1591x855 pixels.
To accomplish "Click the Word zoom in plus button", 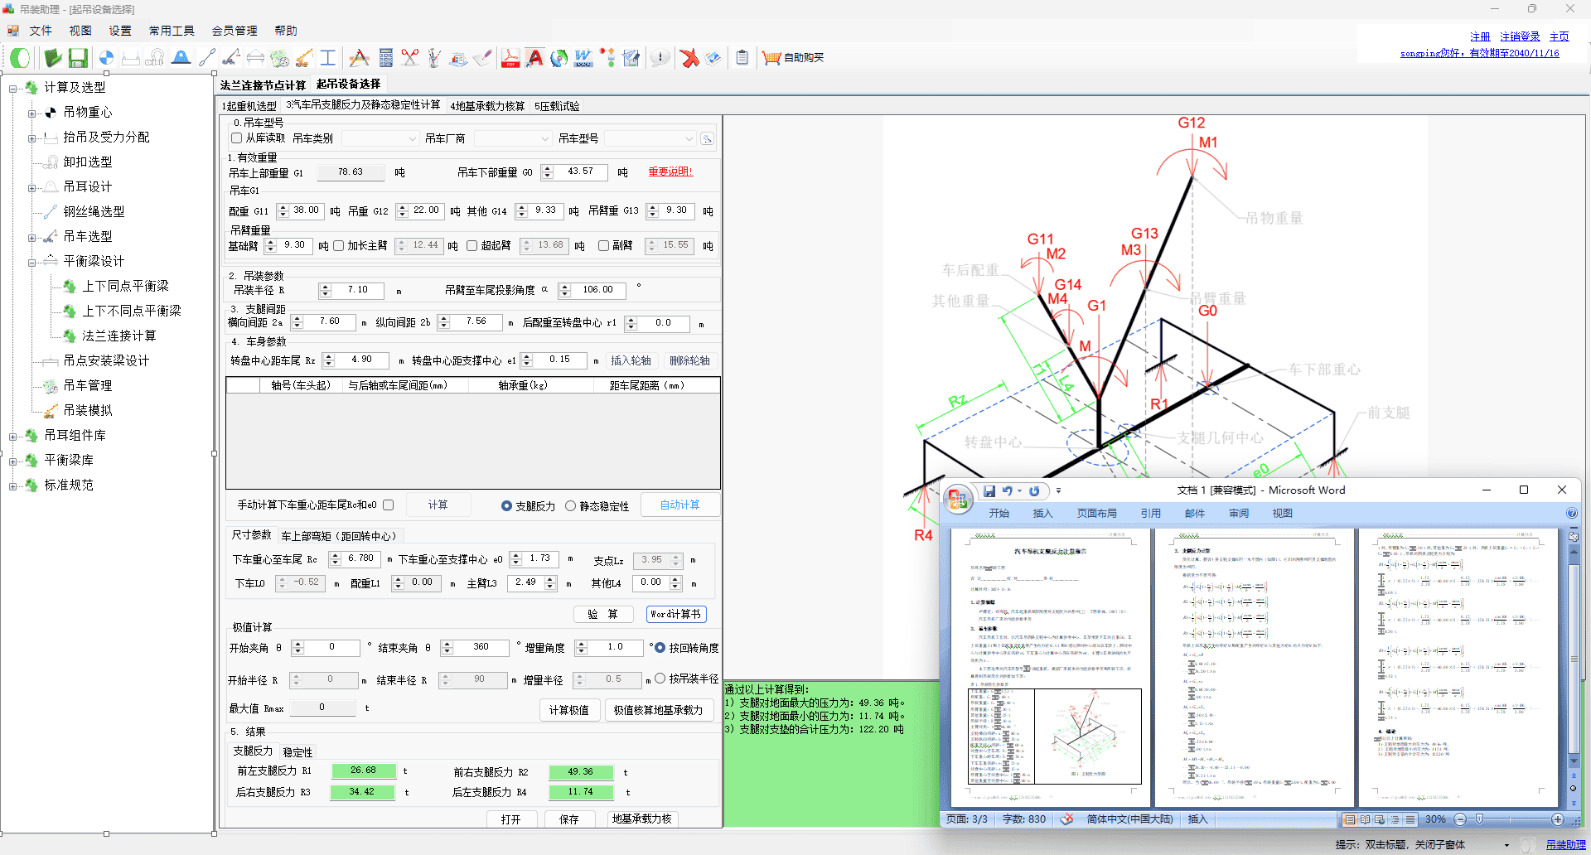I will pyautogui.click(x=1557, y=819).
